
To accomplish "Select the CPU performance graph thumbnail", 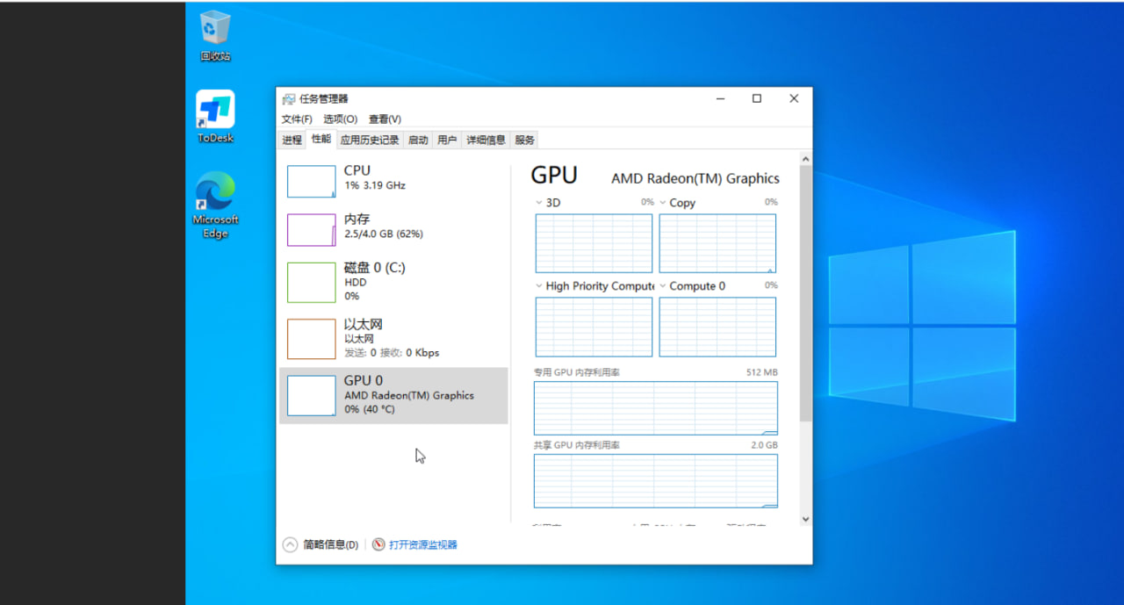I will (x=311, y=182).
